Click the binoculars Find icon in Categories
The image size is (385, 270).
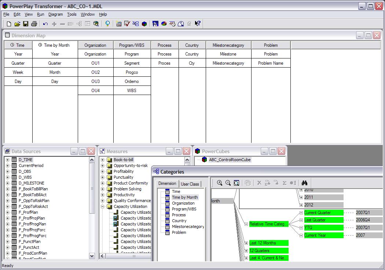304,183
